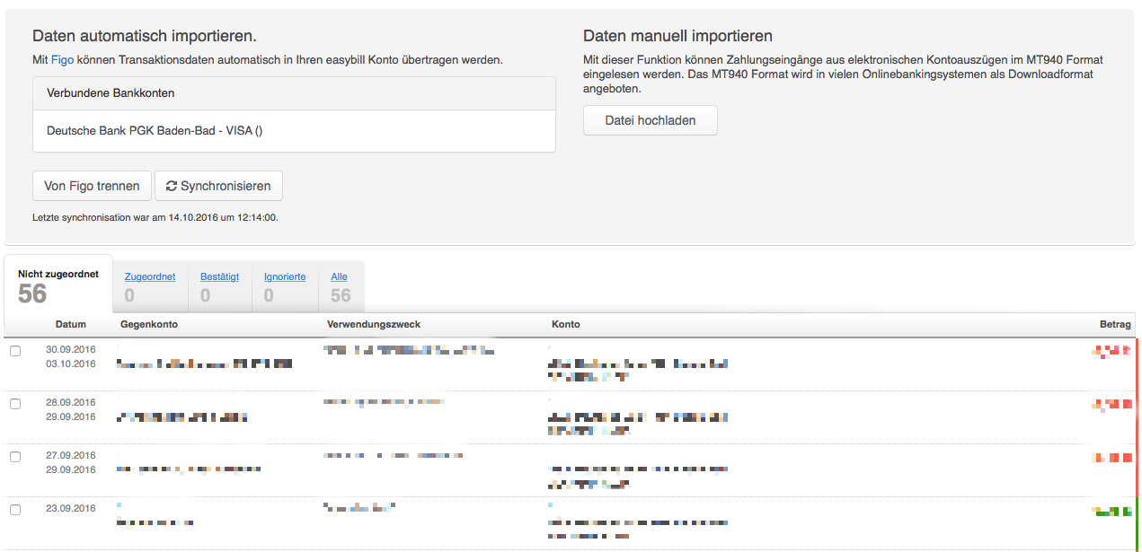Show the Ignorierte tab
The image size is (1142, 552).
pos(285,287)
